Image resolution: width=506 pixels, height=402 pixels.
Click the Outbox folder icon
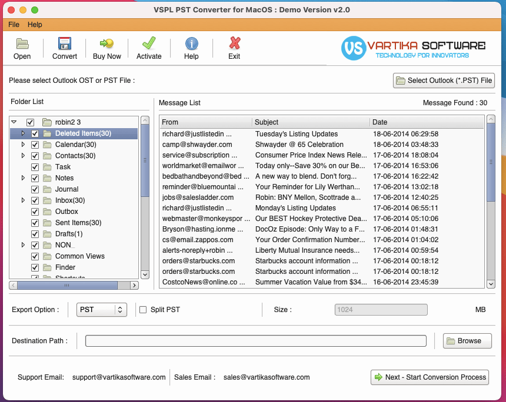click(47, 212)
